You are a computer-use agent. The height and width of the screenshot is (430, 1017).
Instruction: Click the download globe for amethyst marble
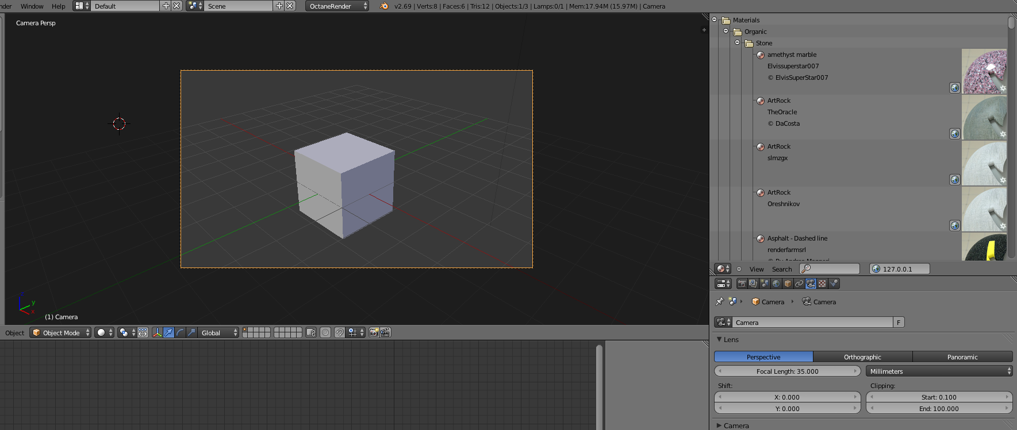[x=955, y=88]
